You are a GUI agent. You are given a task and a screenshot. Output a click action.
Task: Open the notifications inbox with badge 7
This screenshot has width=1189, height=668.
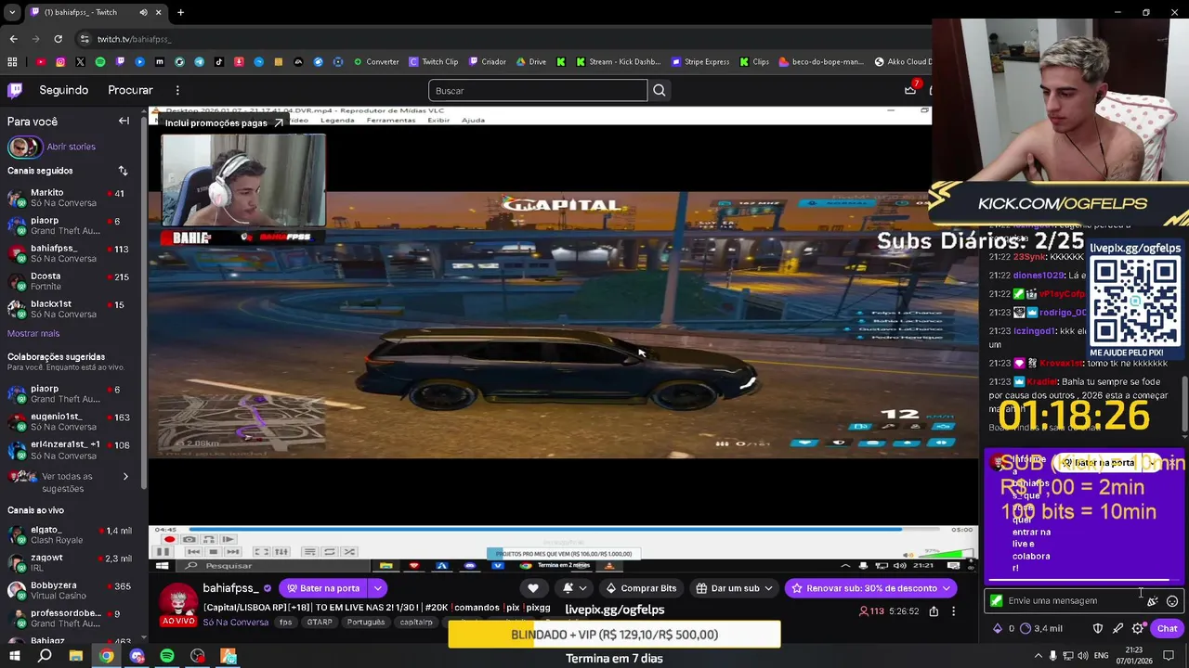tap(910, 90)
